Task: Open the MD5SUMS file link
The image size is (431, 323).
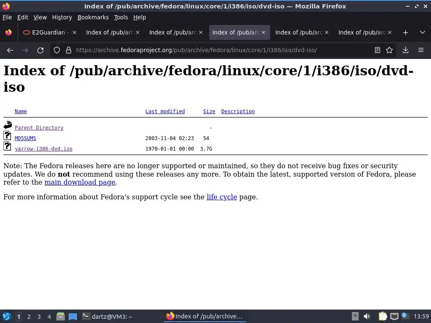Action: point(25,138)
